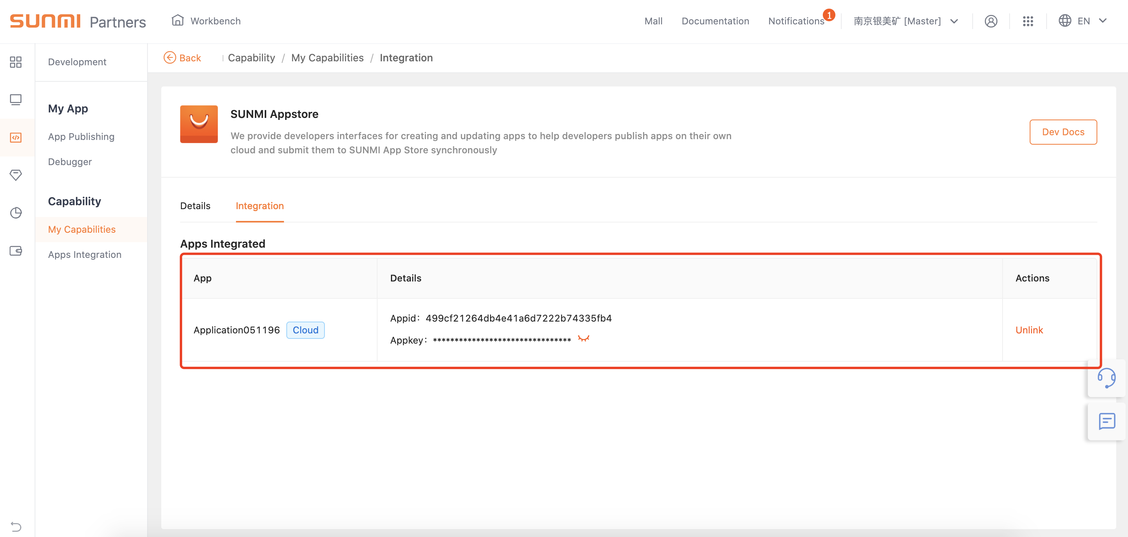The image size is (1128, 537).
Task: Open the diamond icon in left rail
Action: point(16,175)
